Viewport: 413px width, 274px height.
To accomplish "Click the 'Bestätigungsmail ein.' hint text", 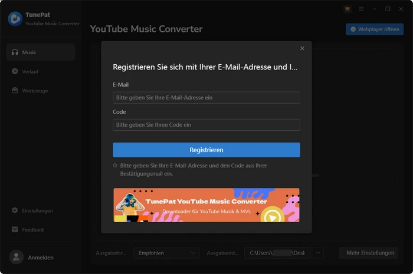I will [146, 174].
